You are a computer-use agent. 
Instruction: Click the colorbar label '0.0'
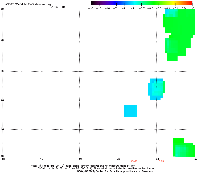tap(184, 9)
